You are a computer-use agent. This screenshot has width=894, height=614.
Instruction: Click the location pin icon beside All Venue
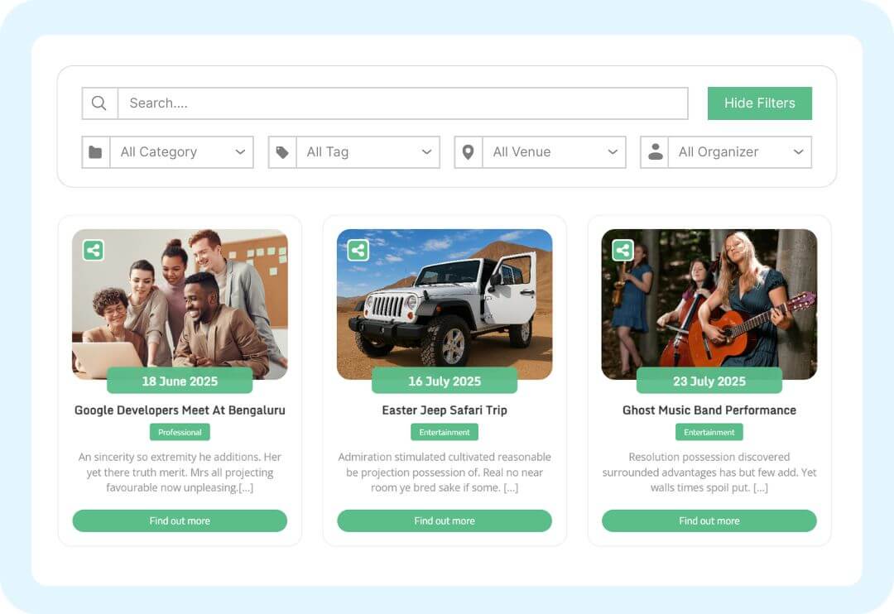tap(468, 152)
